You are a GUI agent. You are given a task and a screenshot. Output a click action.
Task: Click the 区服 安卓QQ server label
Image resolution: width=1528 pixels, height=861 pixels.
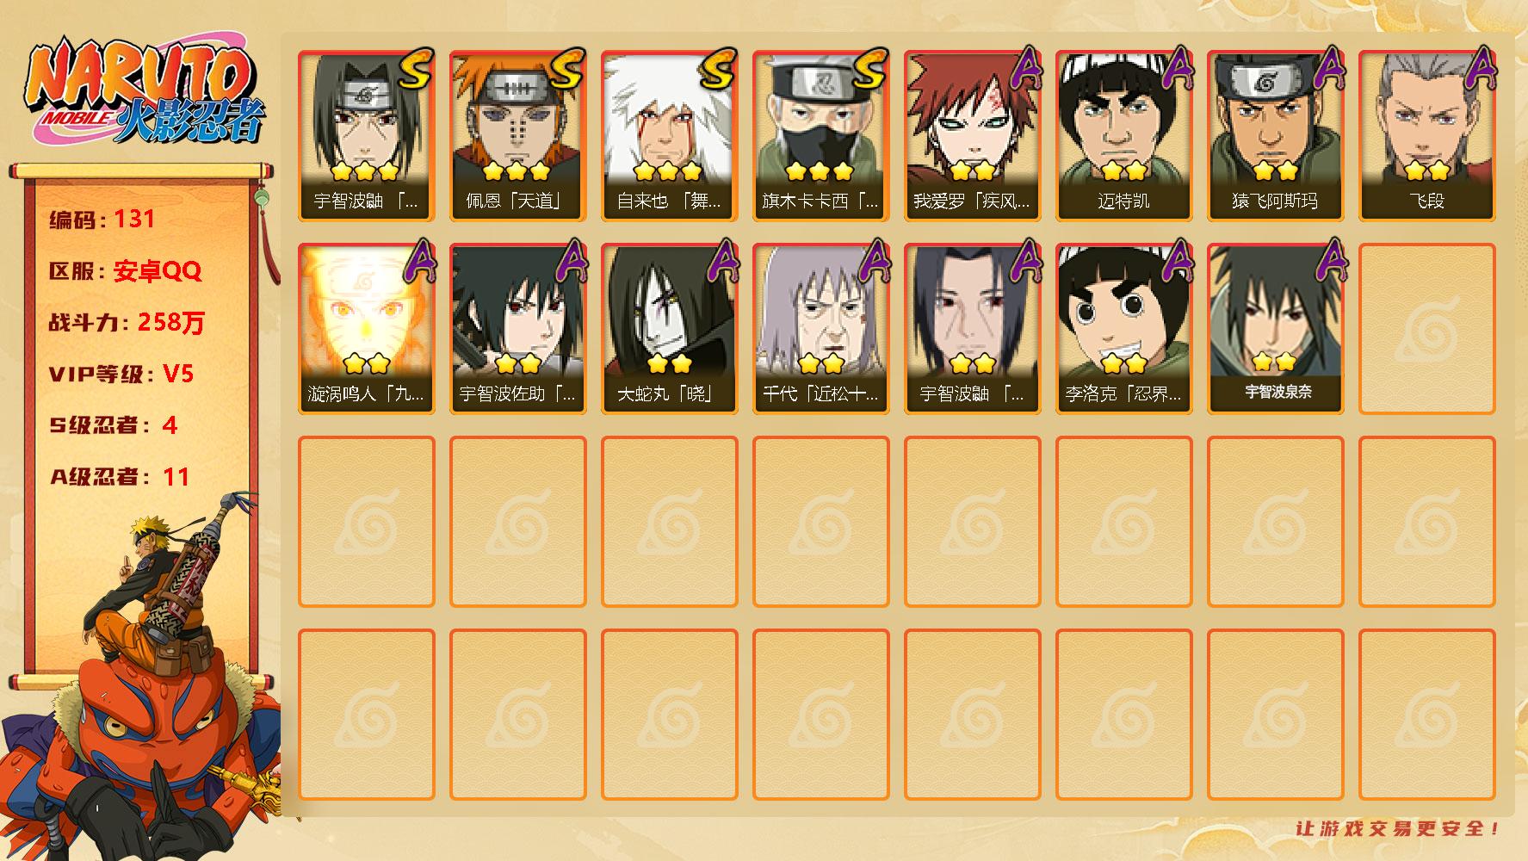pyautogui.click(x=126, y=271)
